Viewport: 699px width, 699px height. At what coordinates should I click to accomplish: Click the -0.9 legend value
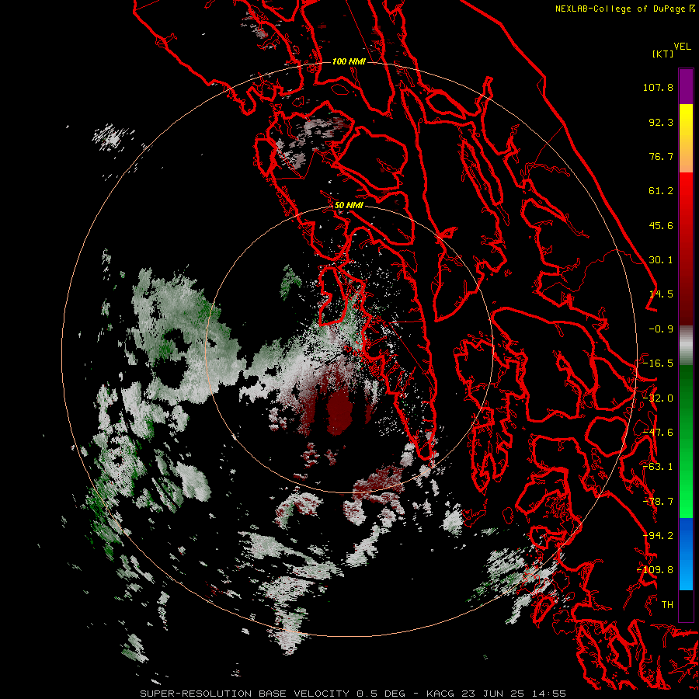(x=661, y=329)
